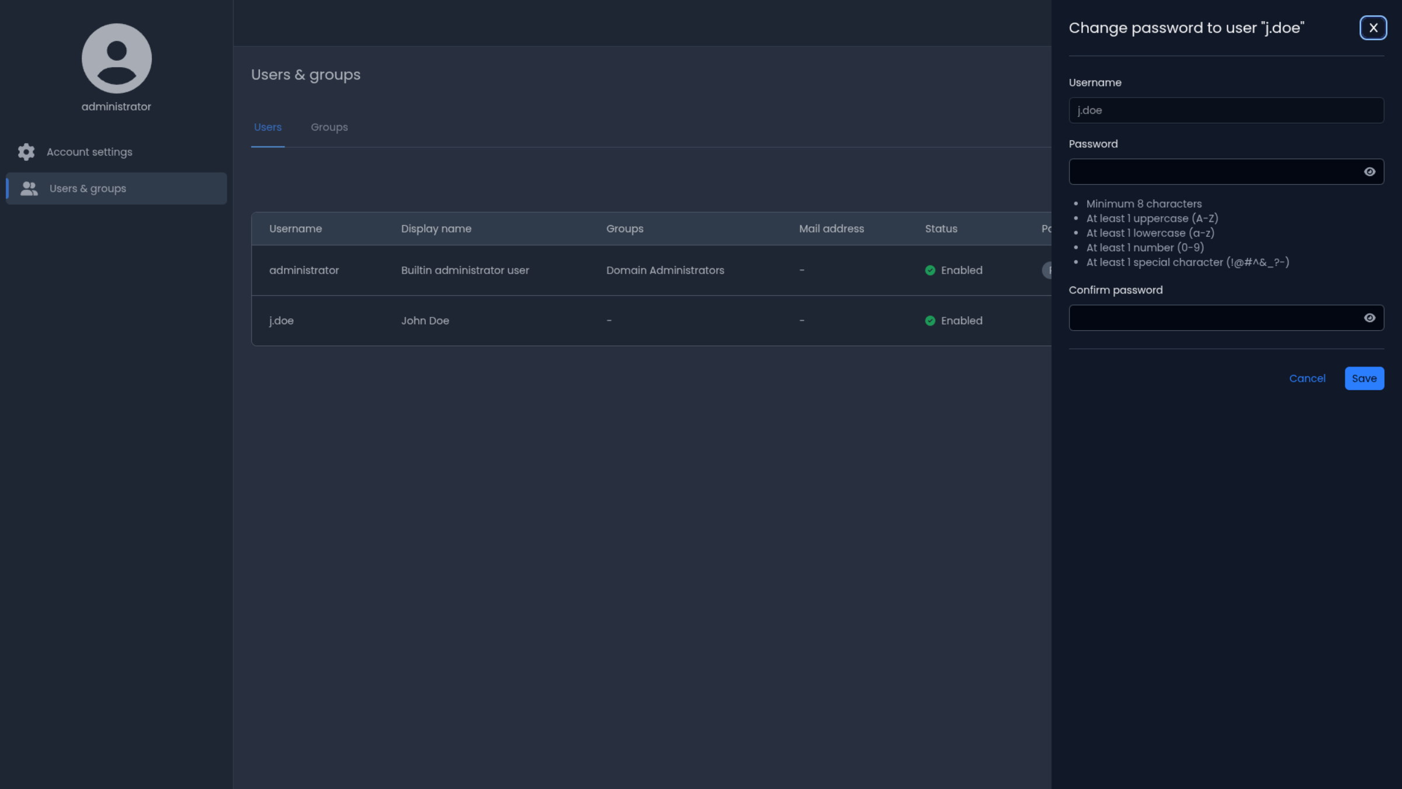Focus the Confirm password input field
This screenshot has height=789, width=1402.
pyautogui.click(x=1226, y=318)
